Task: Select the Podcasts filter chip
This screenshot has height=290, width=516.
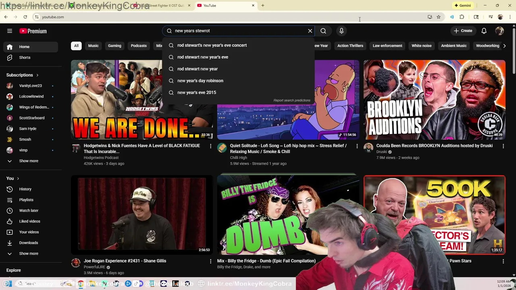Action: click(x=139, y=46)
